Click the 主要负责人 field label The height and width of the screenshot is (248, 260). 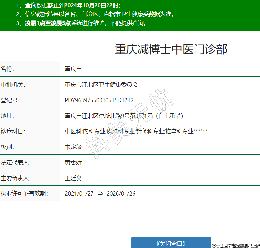pos(16,178)
